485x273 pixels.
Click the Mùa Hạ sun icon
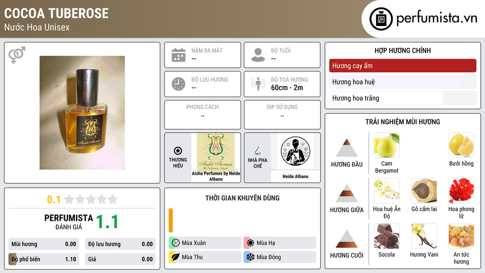click(251, 243)
